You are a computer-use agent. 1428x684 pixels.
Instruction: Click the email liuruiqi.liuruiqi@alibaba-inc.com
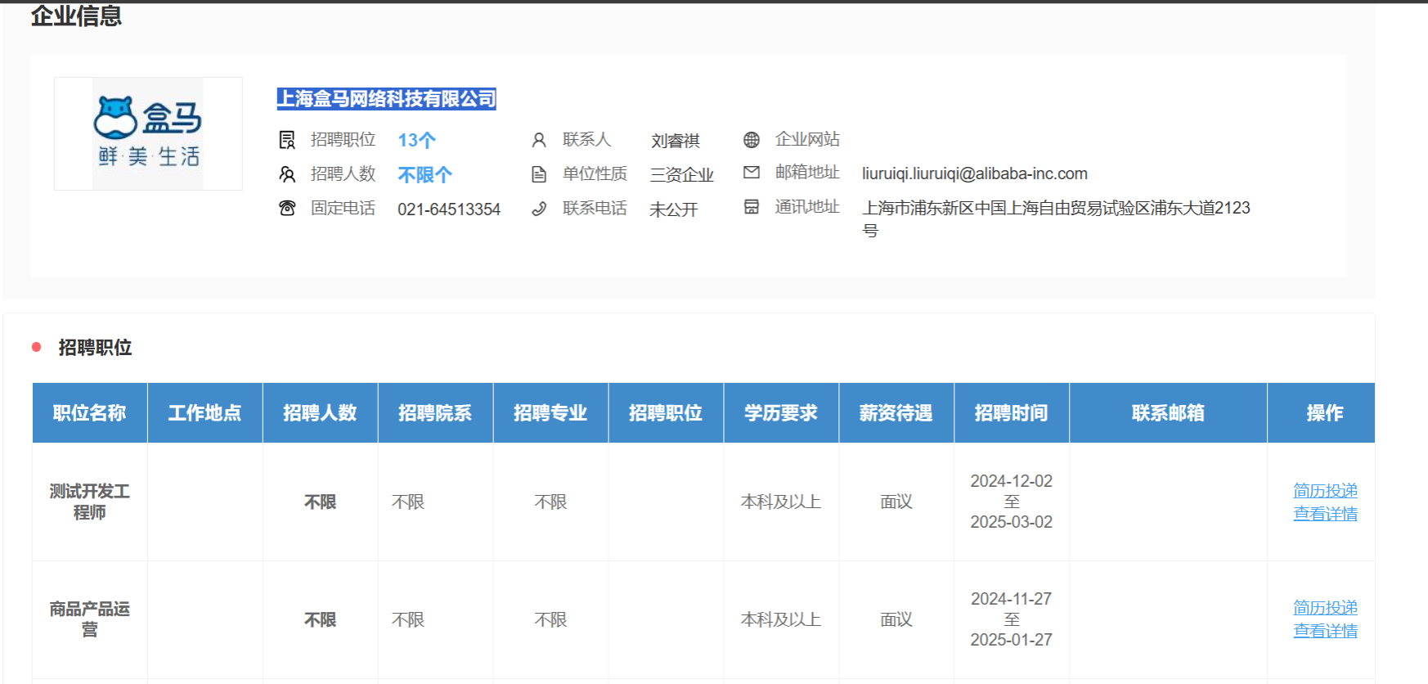[974, 173]
